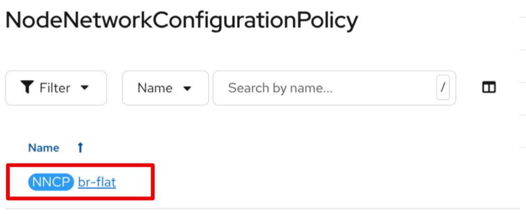Expand the Filter dropdown
The image size is (526, 214).
pos(56,88)
